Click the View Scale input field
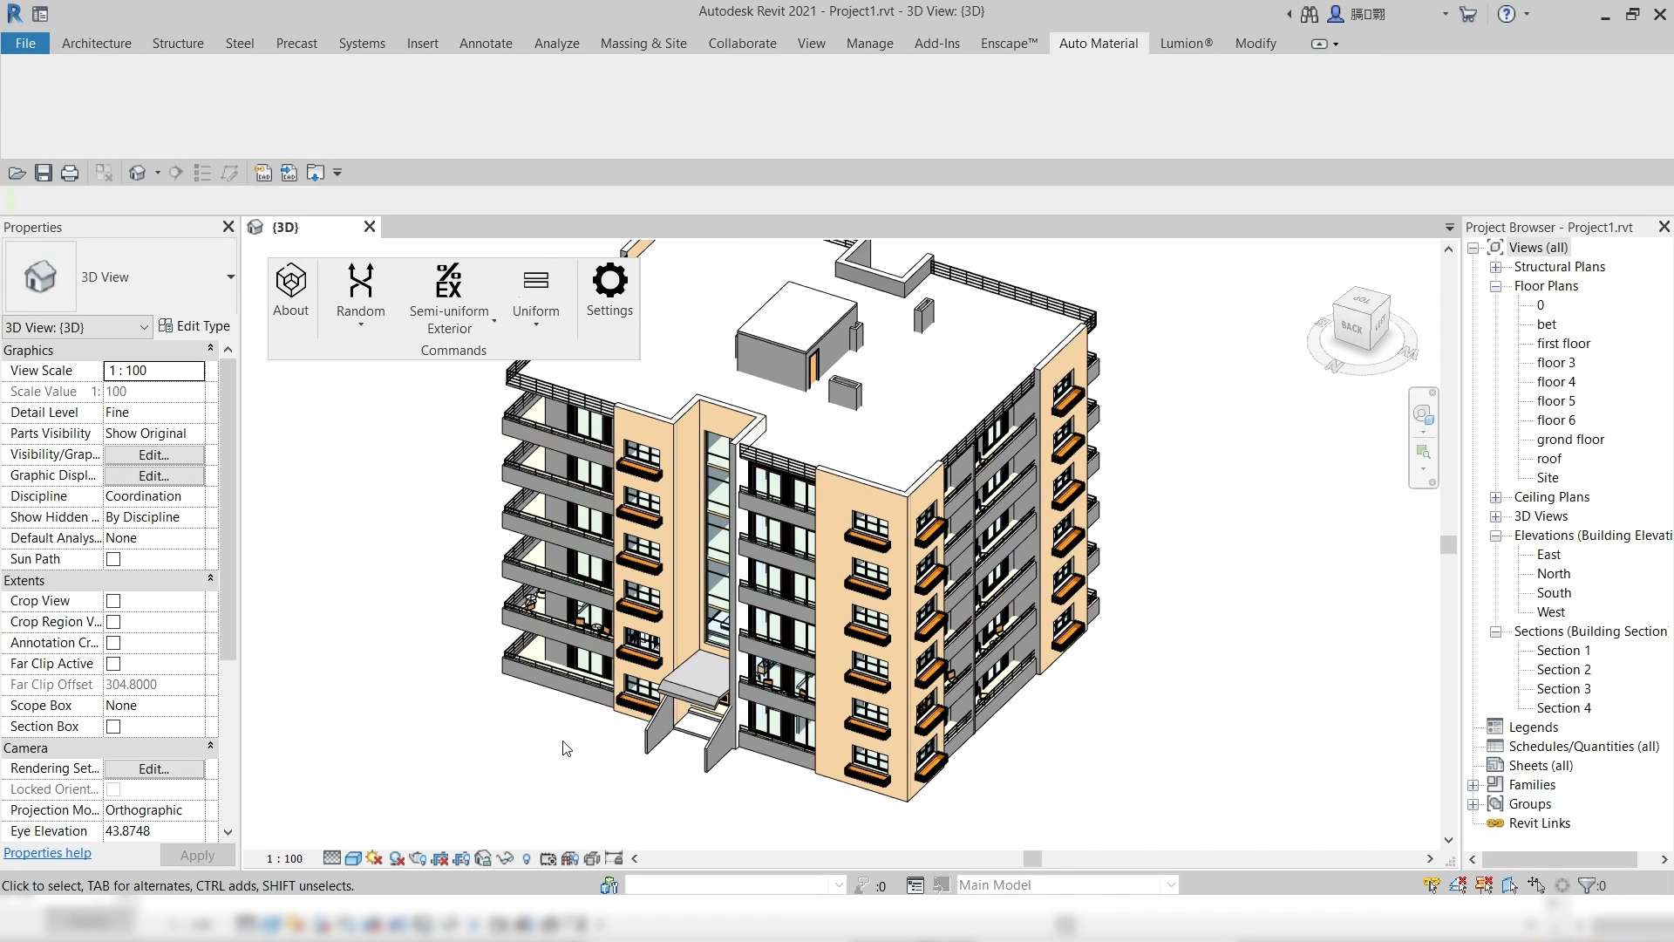The height and width of the screenshot is (942, 1674). (x=153, y=371)
